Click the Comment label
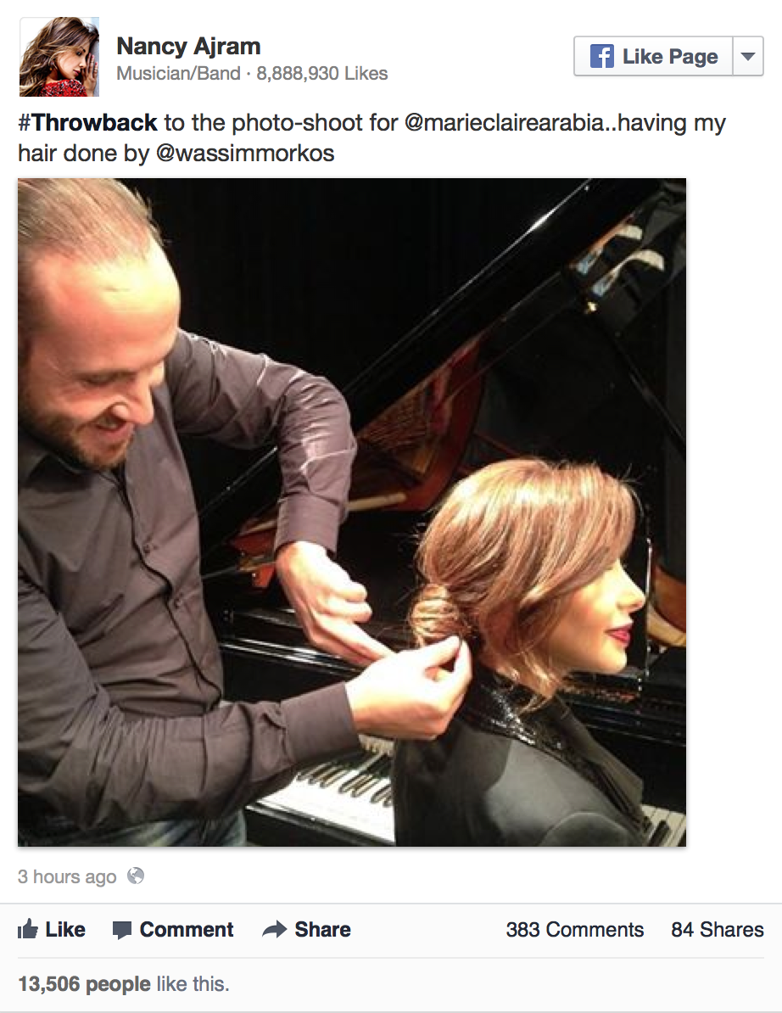Screen dimensions: 782x1013 pos(187,930)
